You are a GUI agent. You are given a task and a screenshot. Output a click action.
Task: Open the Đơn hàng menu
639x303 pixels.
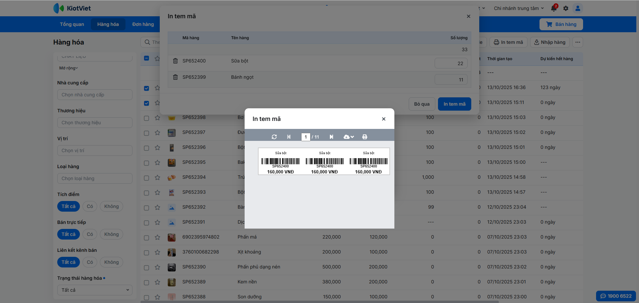coord(143,24)
